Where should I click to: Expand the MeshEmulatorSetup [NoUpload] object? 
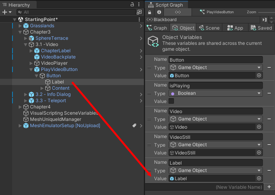pyautogui.click(x=20, y=126)
